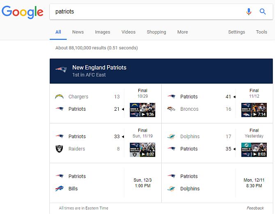
Task: Select the All search tab
Action: [x=58, y=32]
